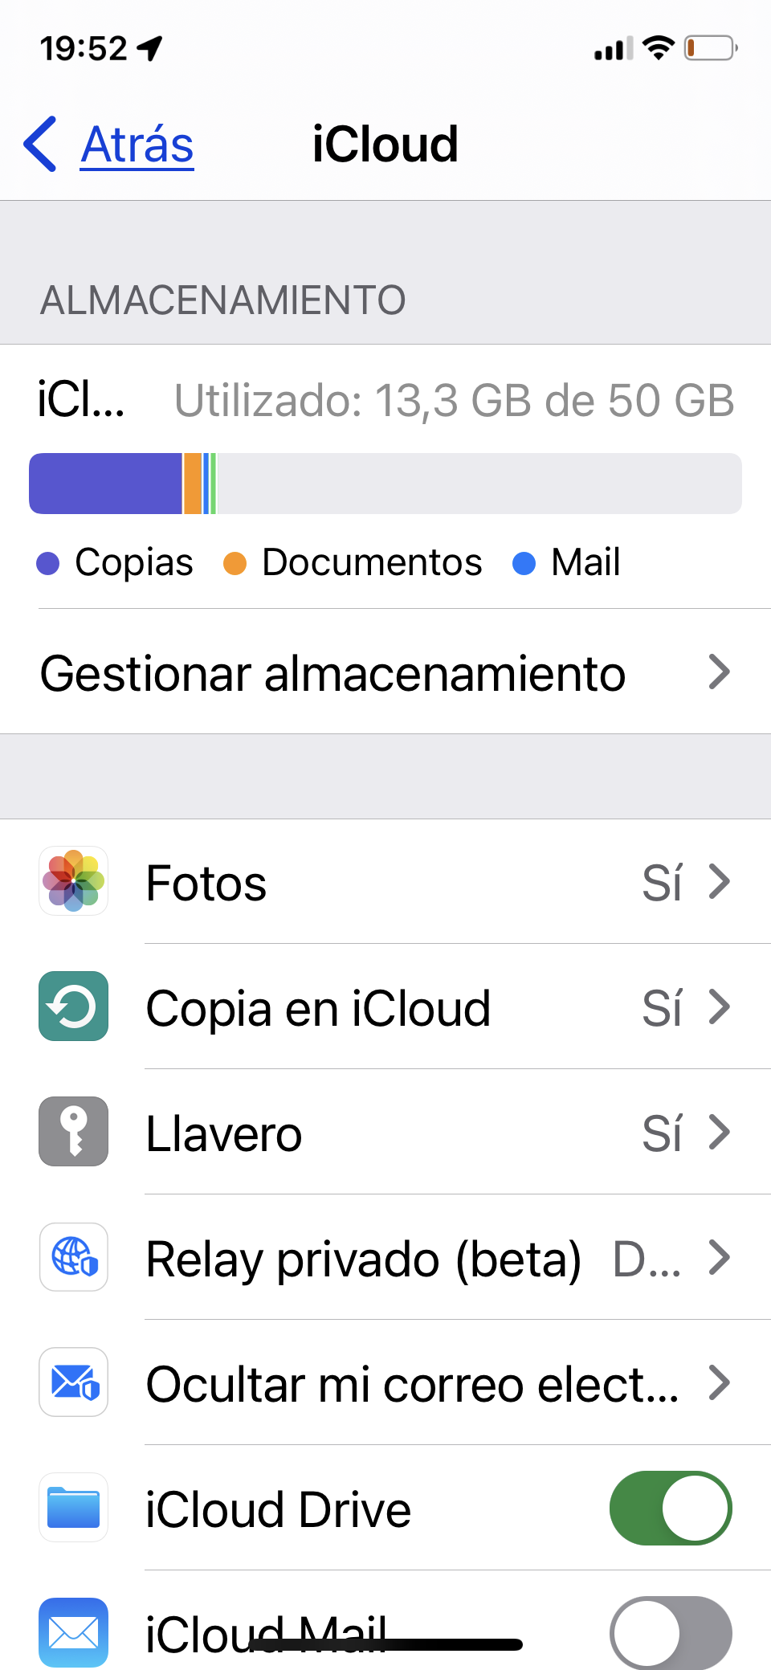Disable the iCloud Drive switch
771x1670 pixels.
tap(670, 1508)
